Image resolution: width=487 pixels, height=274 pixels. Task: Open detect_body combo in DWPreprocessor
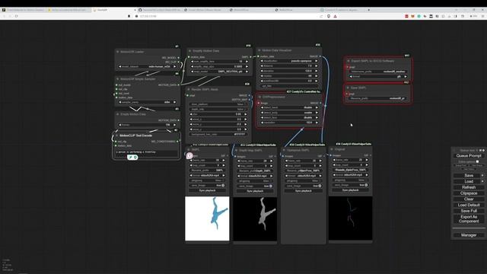[x=289, y=113]
